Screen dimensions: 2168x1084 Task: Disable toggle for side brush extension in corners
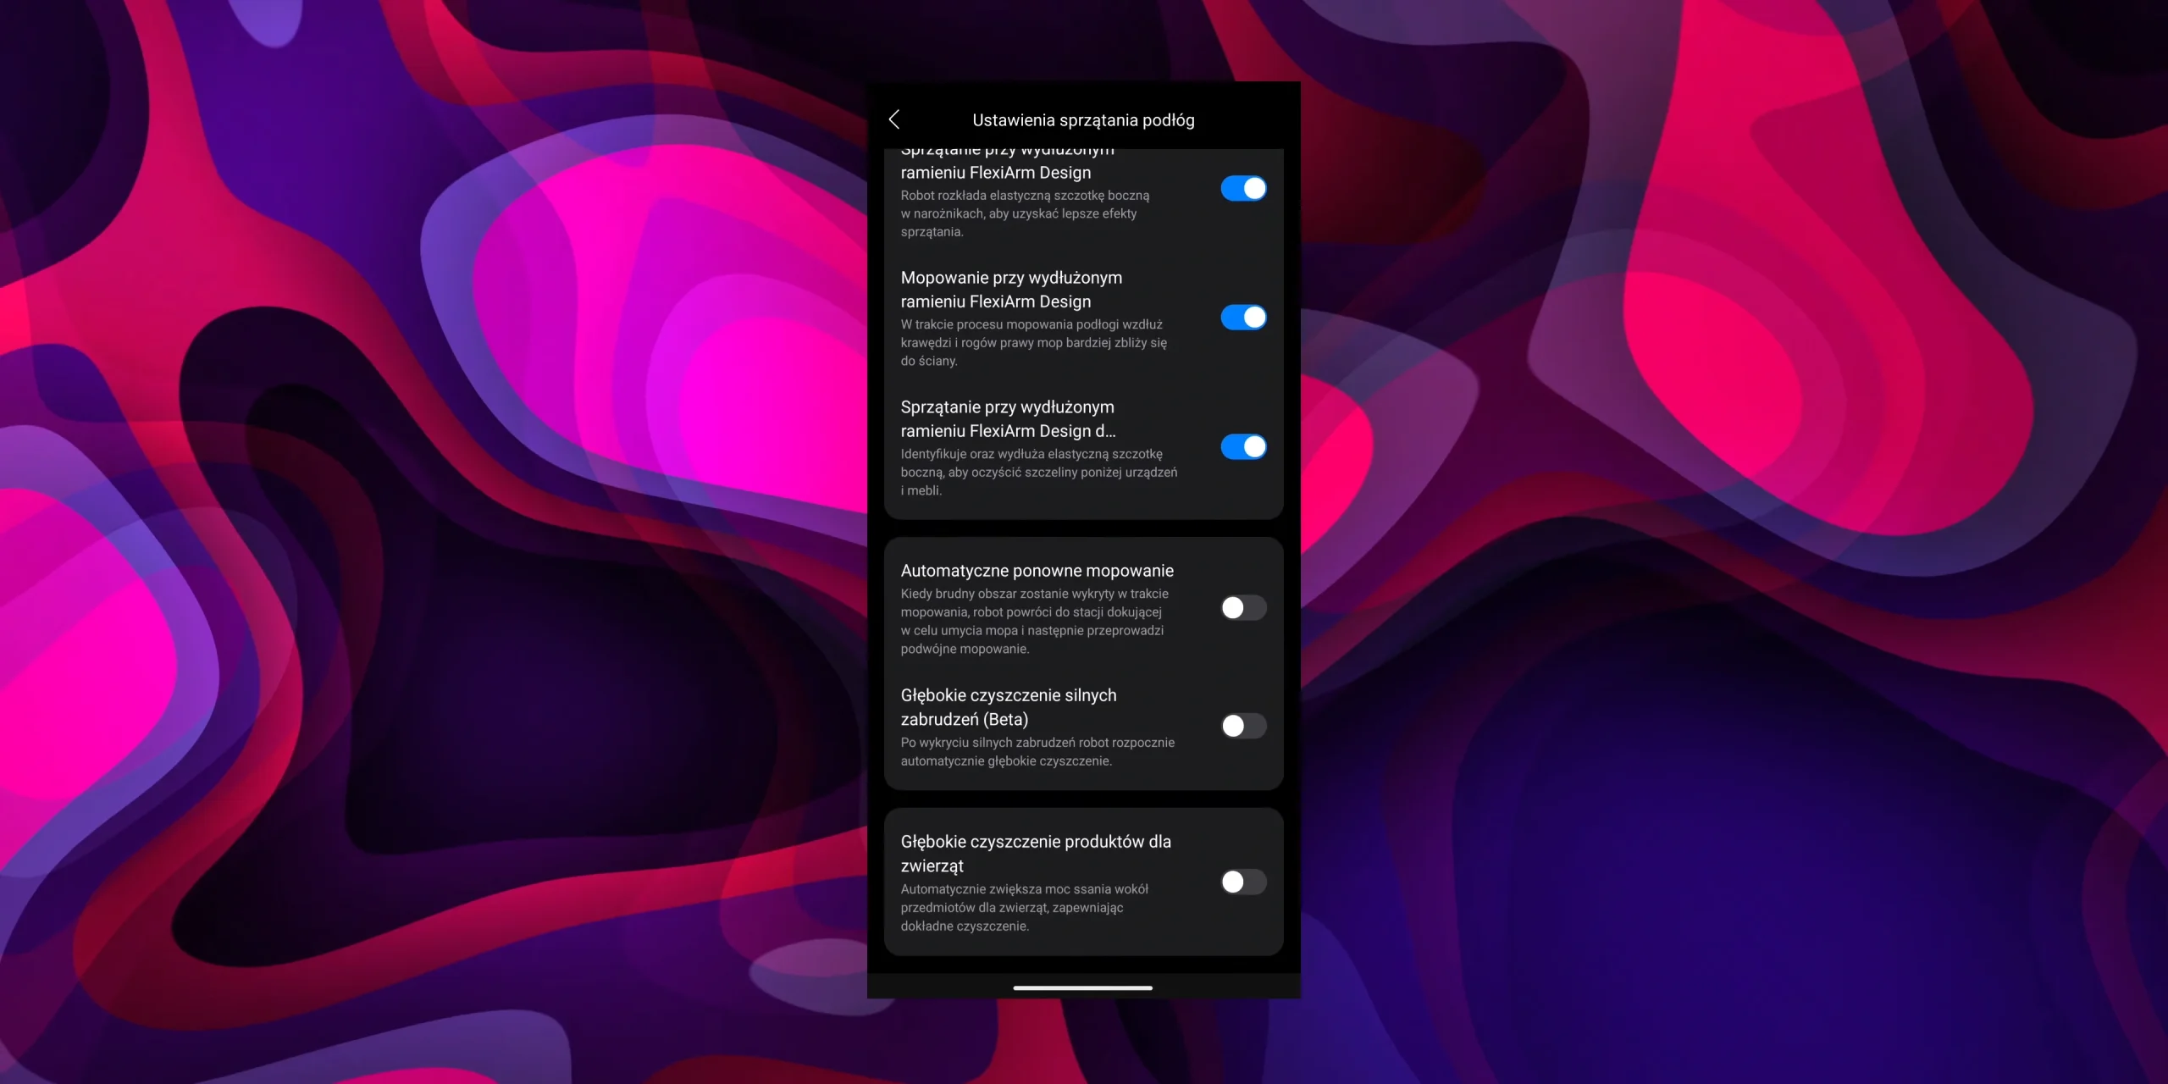(1243, 188)
